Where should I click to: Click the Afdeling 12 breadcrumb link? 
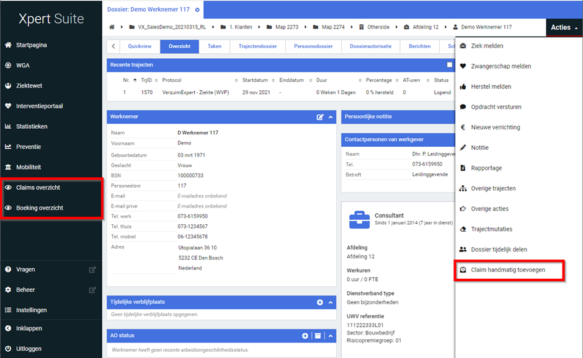click(x=425, y=27)
